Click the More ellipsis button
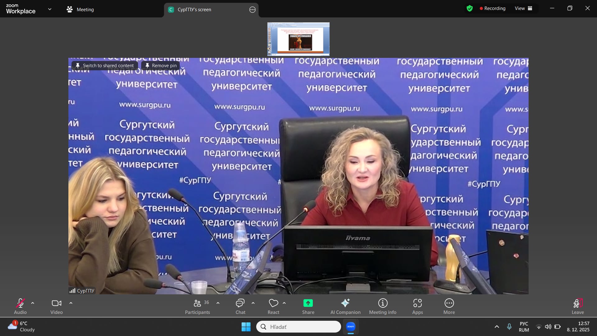 tap(449, 303)
